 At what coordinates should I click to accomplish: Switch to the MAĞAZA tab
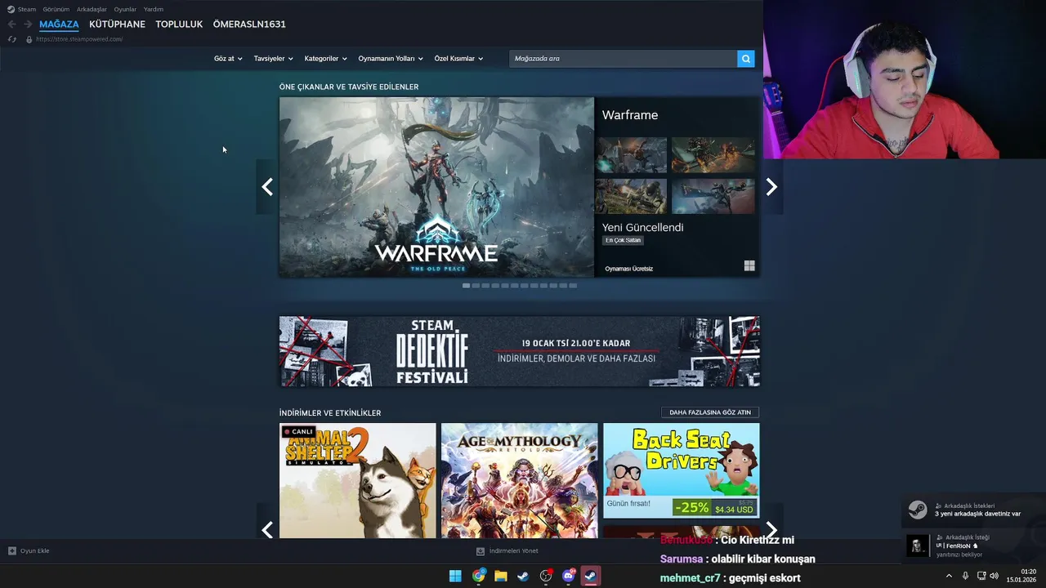click(59, 24)
